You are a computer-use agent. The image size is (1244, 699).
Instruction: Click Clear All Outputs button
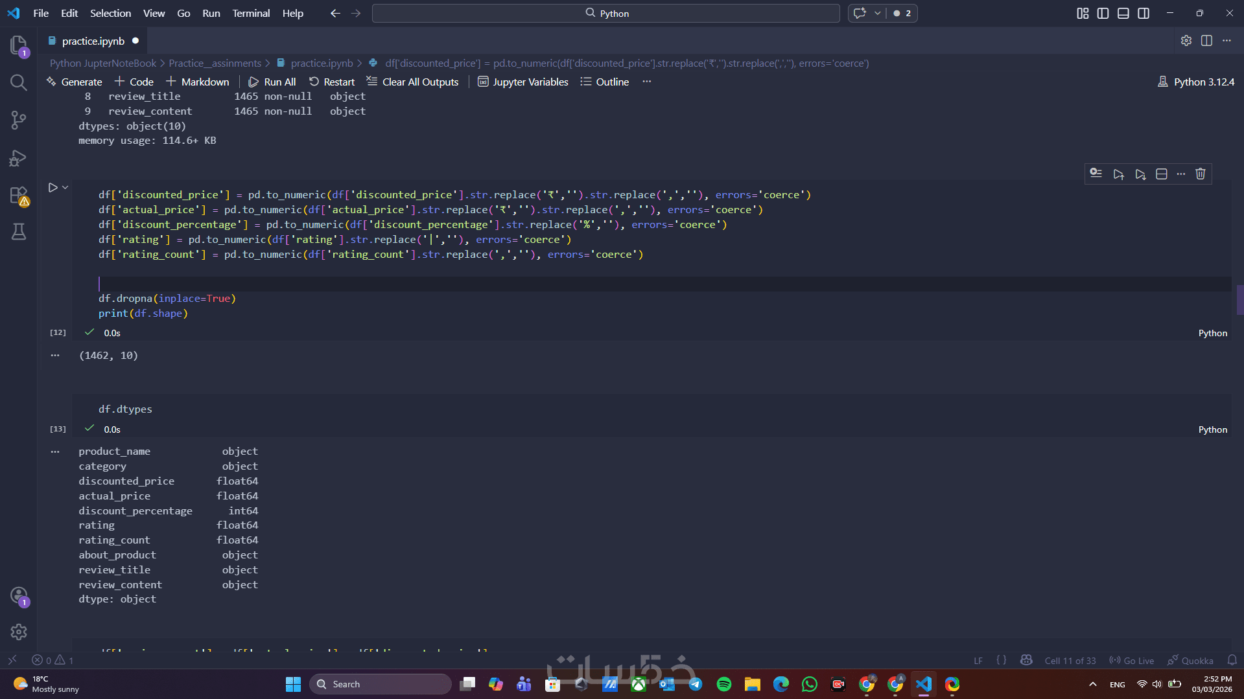[412, 82]
